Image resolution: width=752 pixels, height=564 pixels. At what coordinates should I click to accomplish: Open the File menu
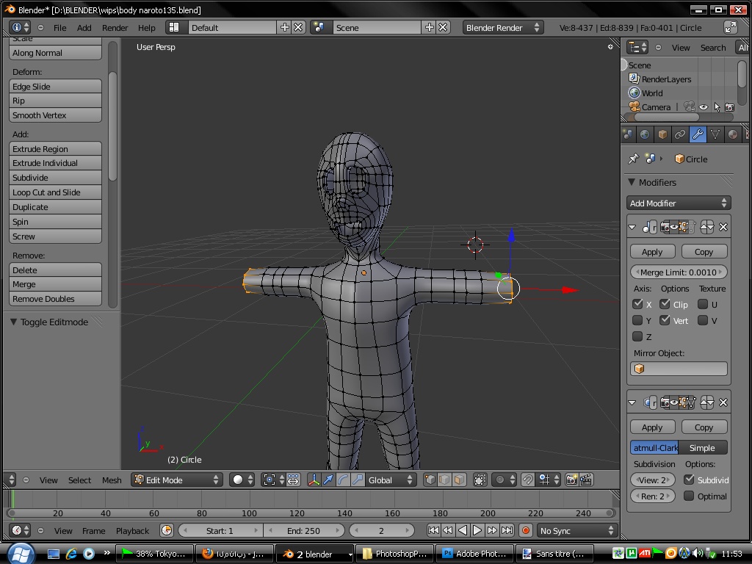coord(60,28)
